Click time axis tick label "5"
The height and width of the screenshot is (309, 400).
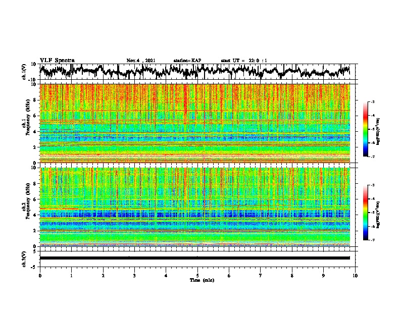197,276
